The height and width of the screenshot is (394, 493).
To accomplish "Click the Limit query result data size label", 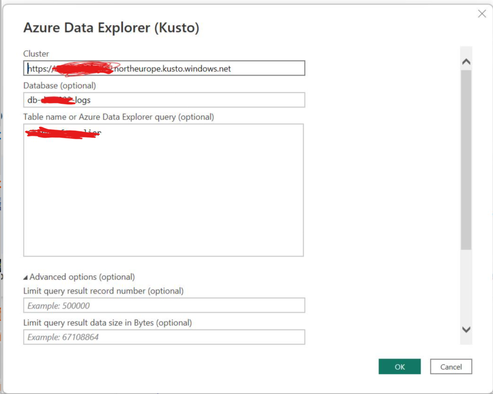I will [x=107, y=323].
